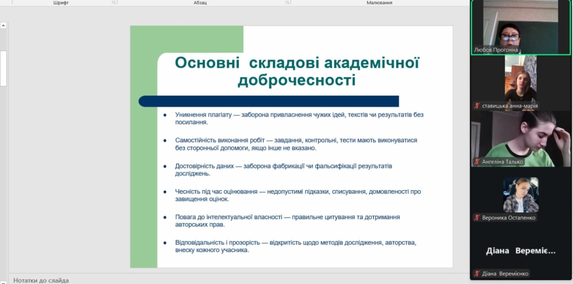Open the Шрифт group dialog launcher
573x284 pixels.
click(x=114, y=3)
